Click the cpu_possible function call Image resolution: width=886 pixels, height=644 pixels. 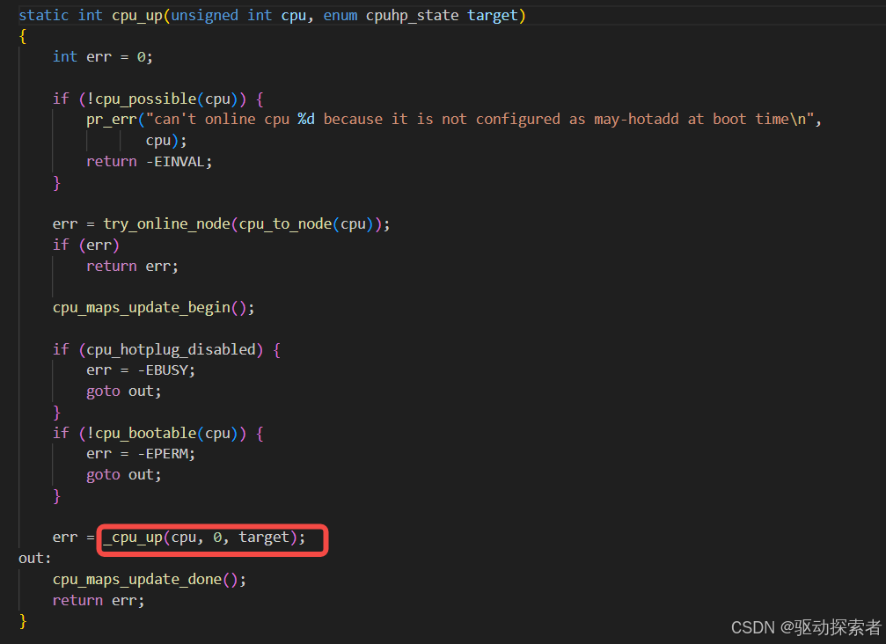146,99
